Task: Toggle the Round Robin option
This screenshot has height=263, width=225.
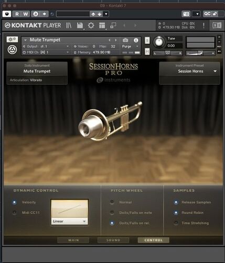Action: point(176,213)
